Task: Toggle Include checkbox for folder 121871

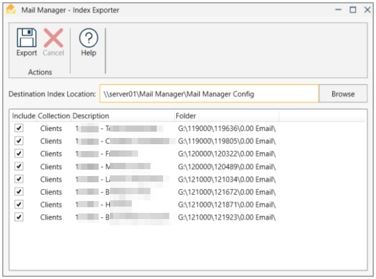Action: click(x=19, y=204)
